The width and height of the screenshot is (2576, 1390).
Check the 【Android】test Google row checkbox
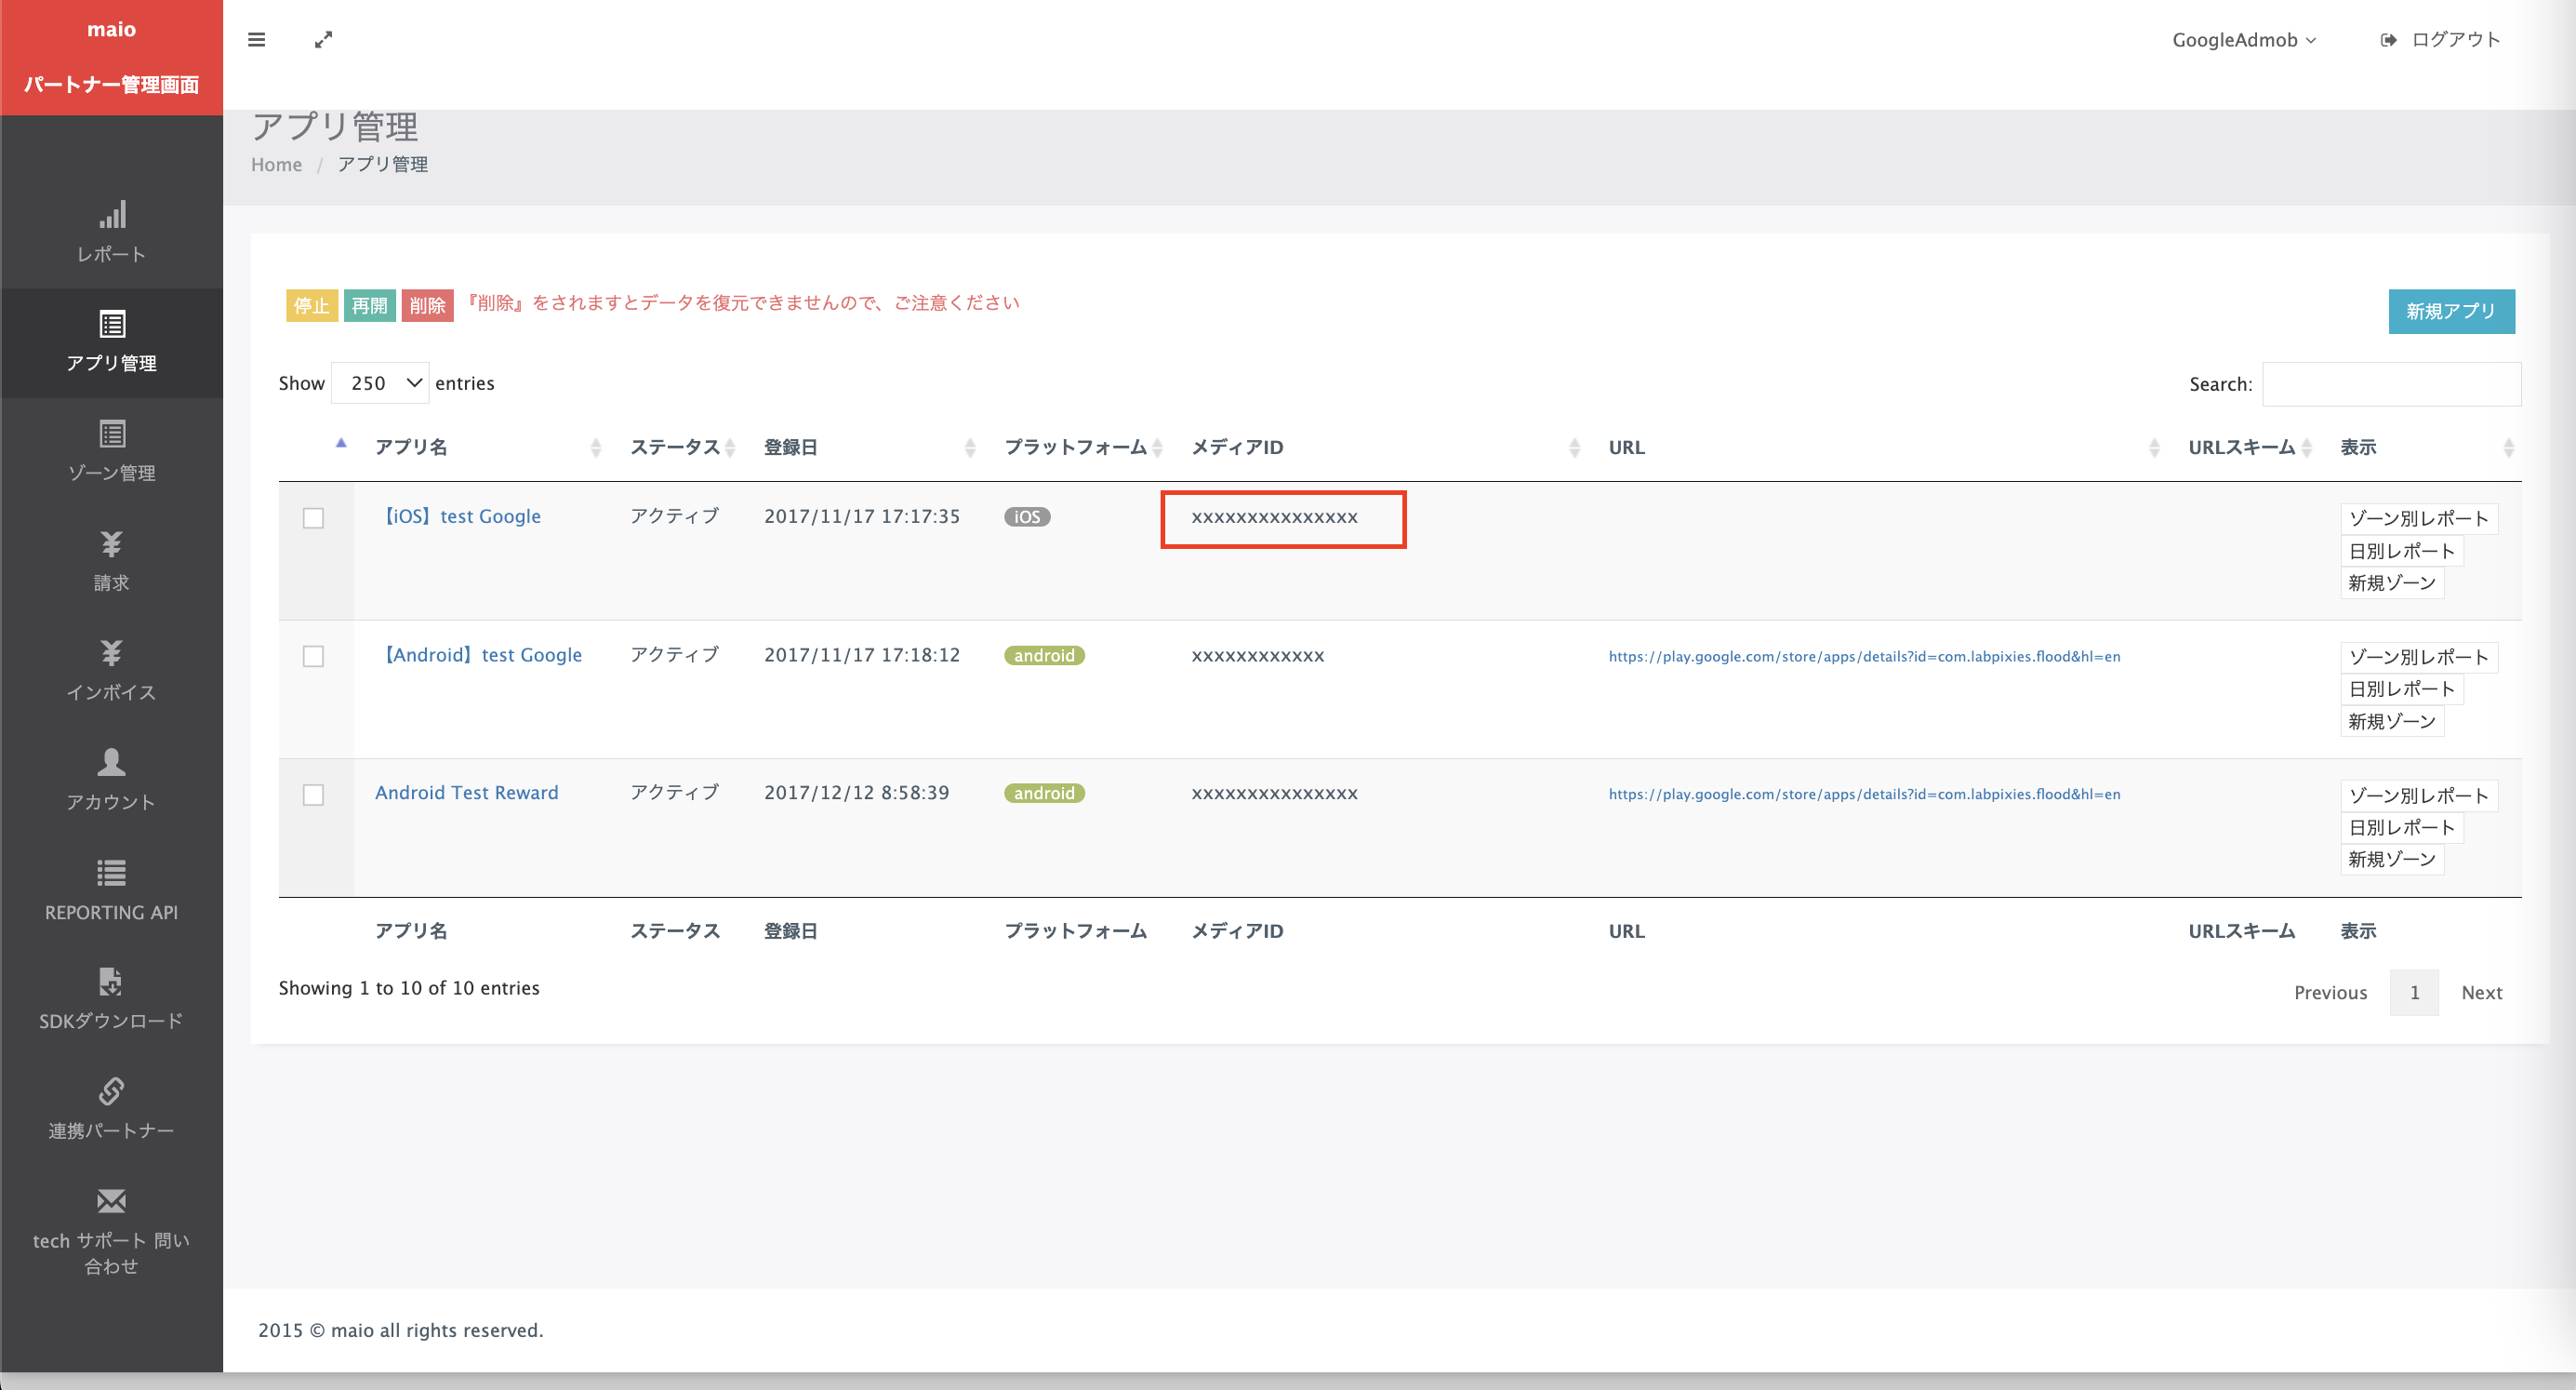(x=314, y=657)
